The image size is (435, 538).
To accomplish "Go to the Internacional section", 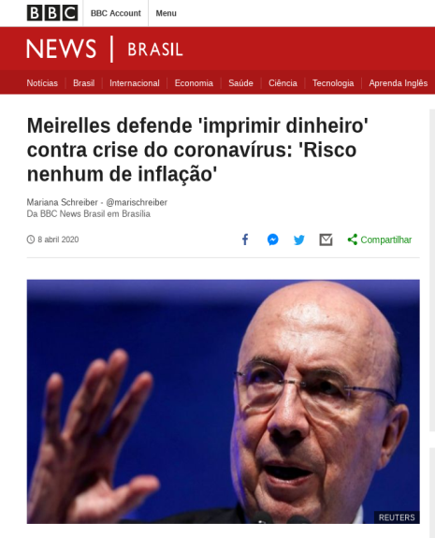I will tap(135, 83).
